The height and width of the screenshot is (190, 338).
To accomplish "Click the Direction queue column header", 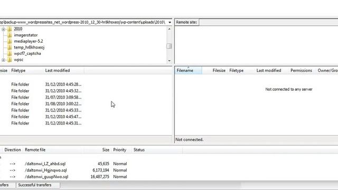I will 13,150.
